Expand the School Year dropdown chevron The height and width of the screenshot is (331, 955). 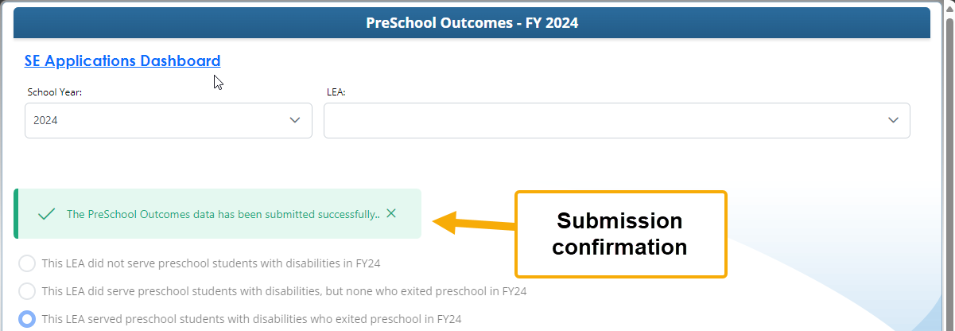point(295,120)
